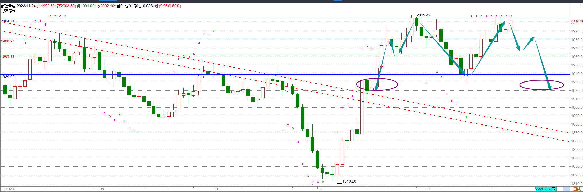Viewport: 583px width, 192px height.
Task: Click the 2023/11/24 date in header
Action: tap(26, 6)
